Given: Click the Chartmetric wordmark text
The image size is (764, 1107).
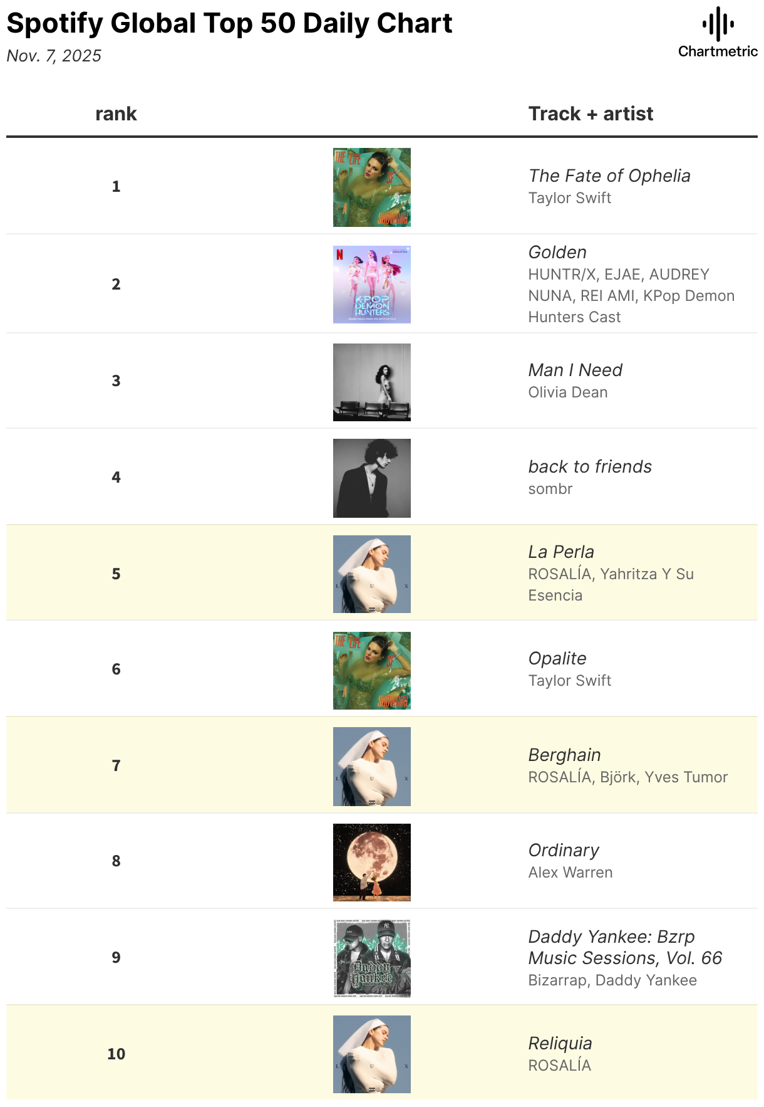Looking at the screenshot, I should click(x=718, y=51).
